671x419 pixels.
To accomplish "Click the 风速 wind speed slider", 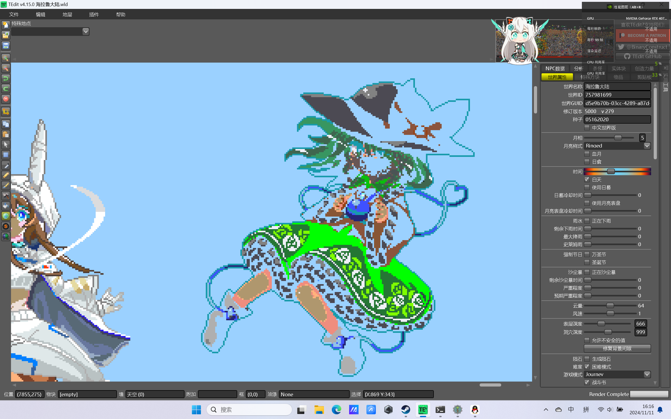I will [610, 313].
